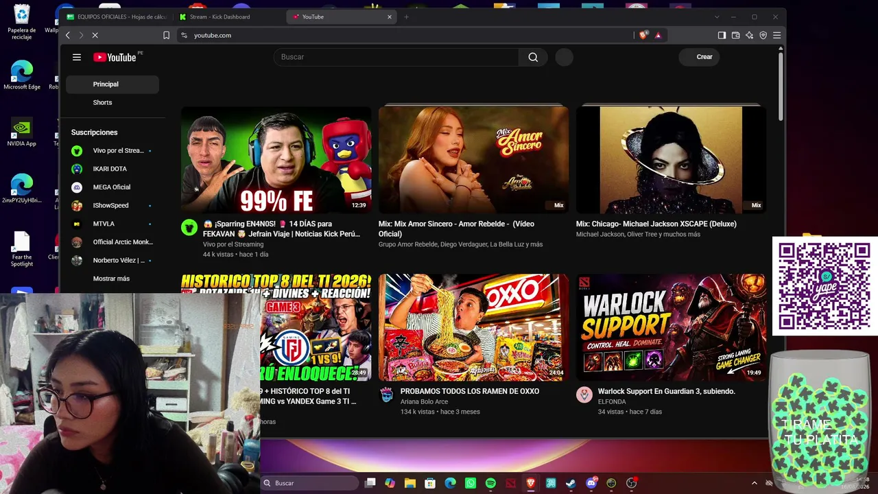This screenshot has width=878, height=494.
Task: Select MEGA Oficial in subscriptions list
Action: [x=112, y=187]
